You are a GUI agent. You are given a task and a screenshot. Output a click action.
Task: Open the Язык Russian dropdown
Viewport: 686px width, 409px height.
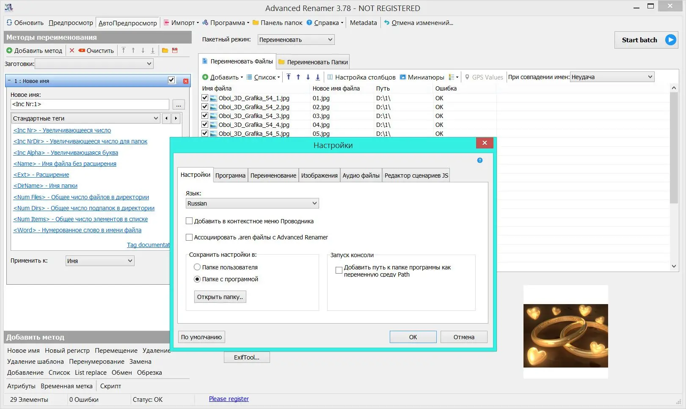click(x=252, y=203)
